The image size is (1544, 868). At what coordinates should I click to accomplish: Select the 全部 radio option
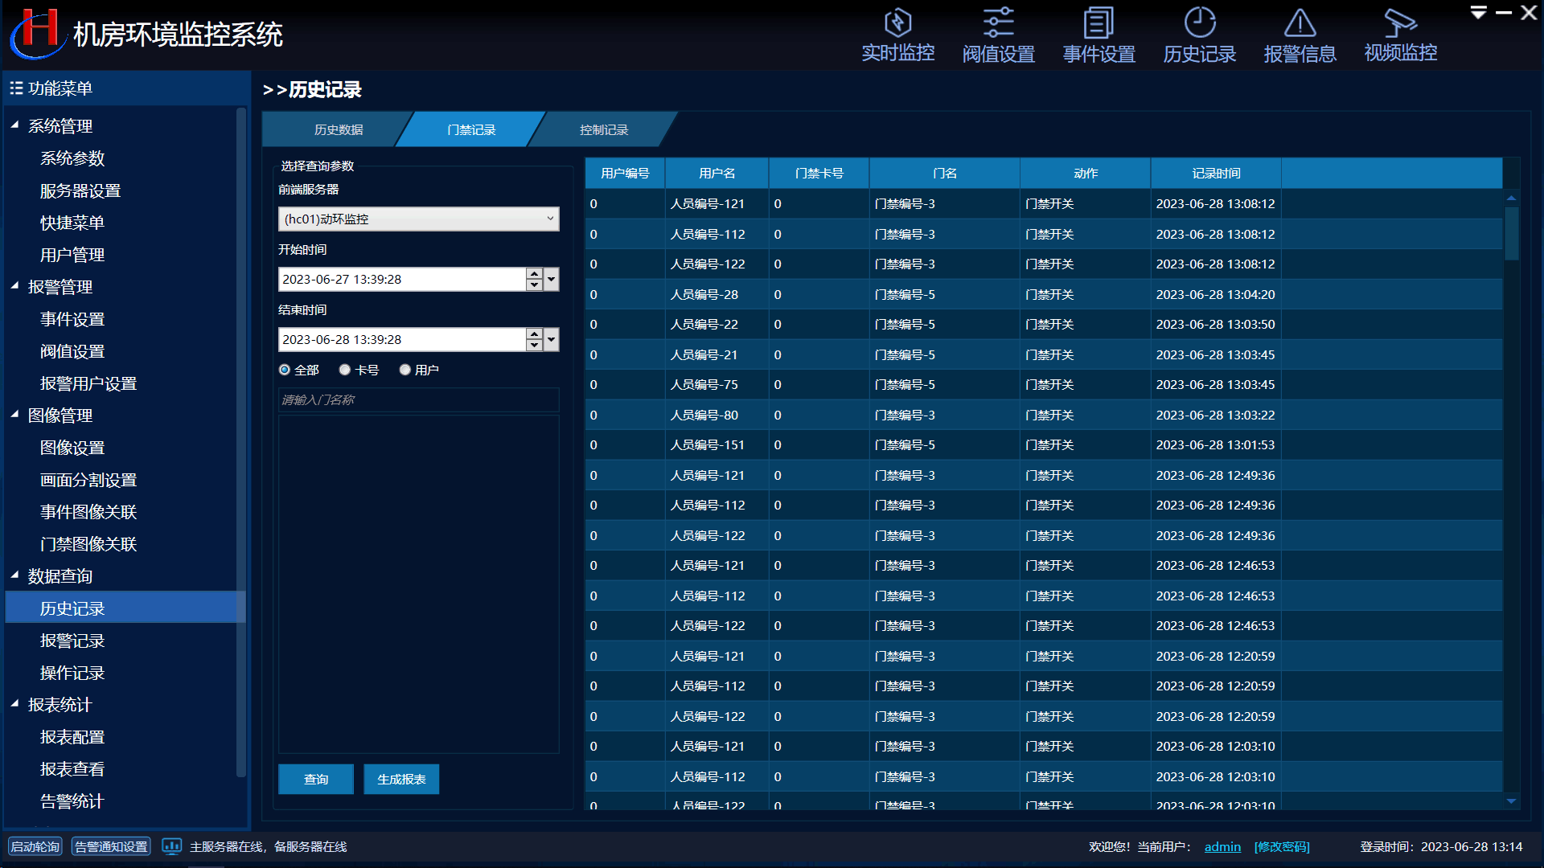[285, 370]
